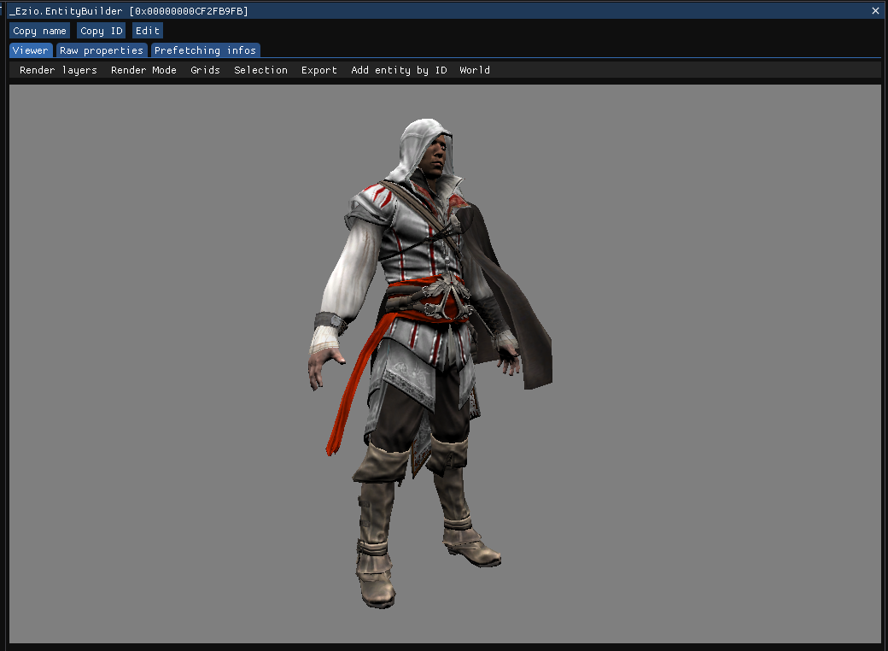Open the Export menu

click(318, 70)
